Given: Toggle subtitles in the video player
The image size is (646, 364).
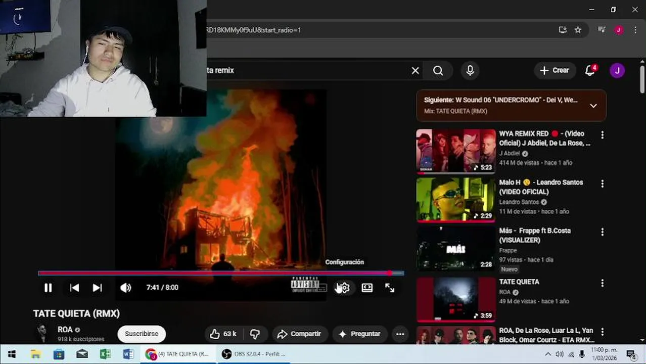Looking at the screenshot, I should [321, 288].
